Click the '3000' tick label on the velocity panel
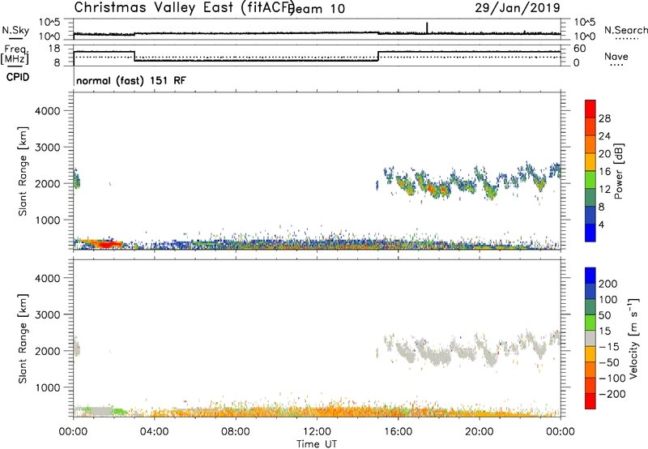Screen dimensions: 648x449 coord(48,314)
